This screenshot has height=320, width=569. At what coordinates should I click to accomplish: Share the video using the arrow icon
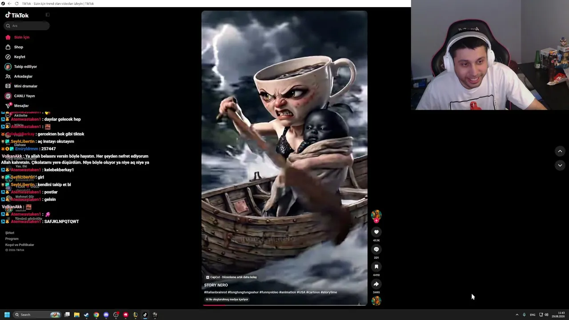point(377,284)
